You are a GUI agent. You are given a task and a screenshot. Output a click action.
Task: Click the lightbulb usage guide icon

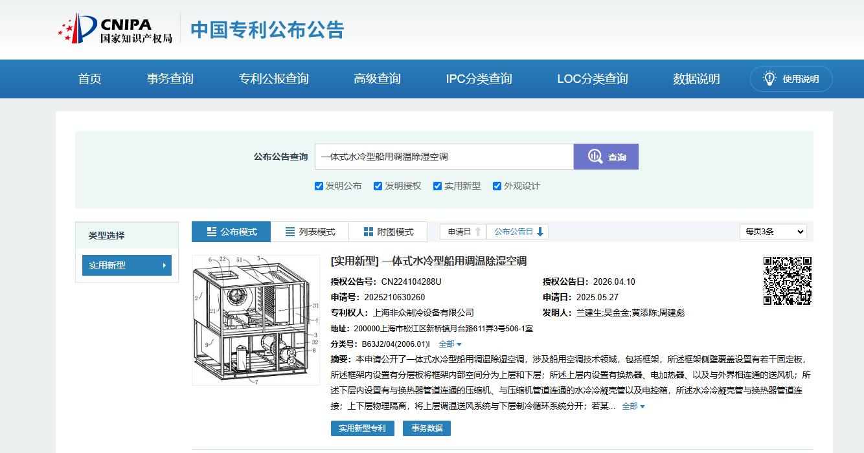769,78
